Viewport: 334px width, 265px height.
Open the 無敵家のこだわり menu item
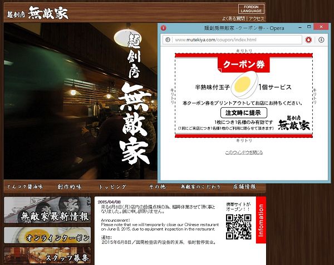(x=200, y=187)
